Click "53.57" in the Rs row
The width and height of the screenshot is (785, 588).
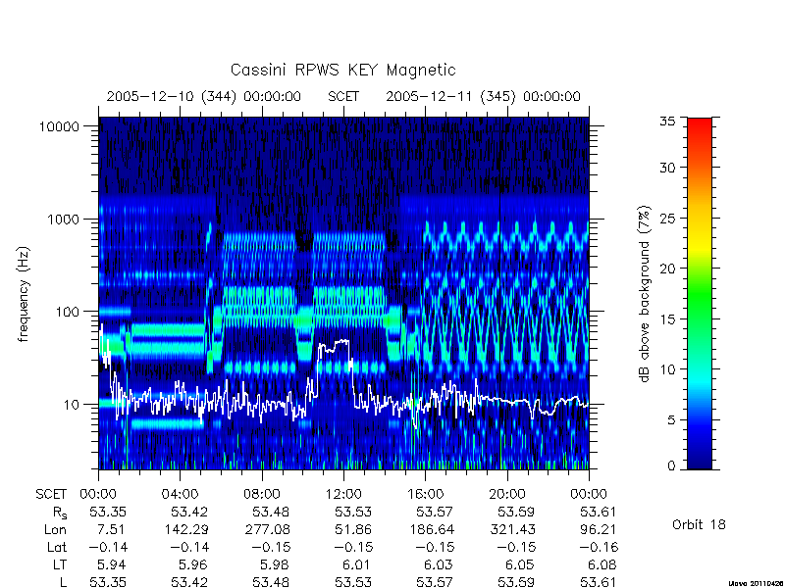[435, 513]
